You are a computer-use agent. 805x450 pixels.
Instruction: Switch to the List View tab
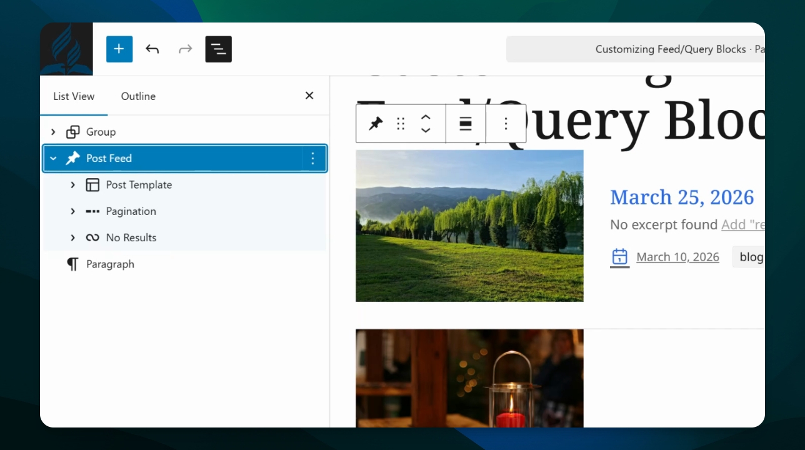74,96
